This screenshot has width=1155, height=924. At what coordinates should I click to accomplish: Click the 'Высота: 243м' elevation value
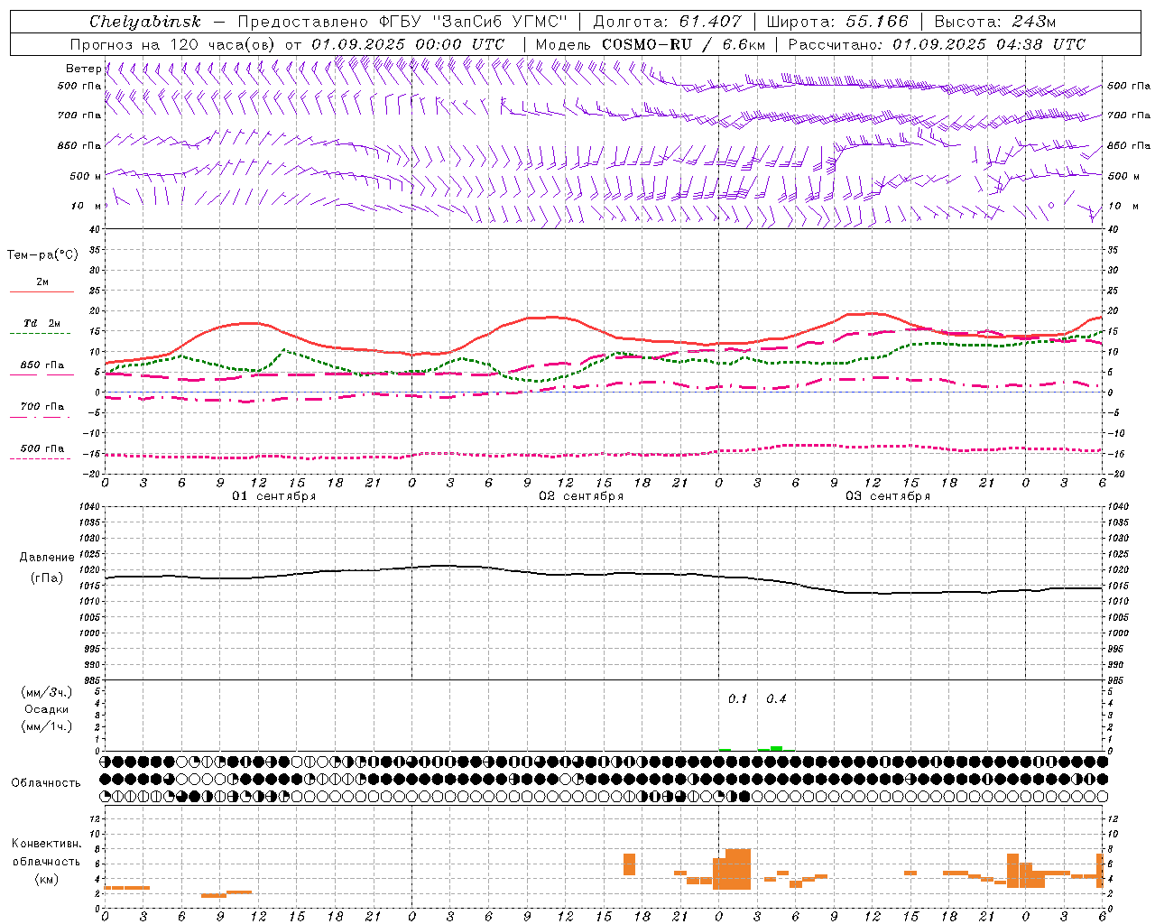995,22
